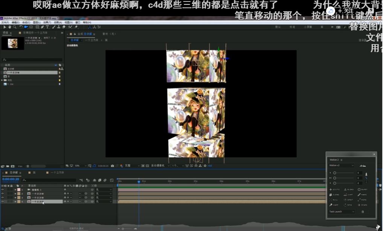Screen dimensions: 383x231
Task: Select the Hand tool
Action: (x=10, y=27)
